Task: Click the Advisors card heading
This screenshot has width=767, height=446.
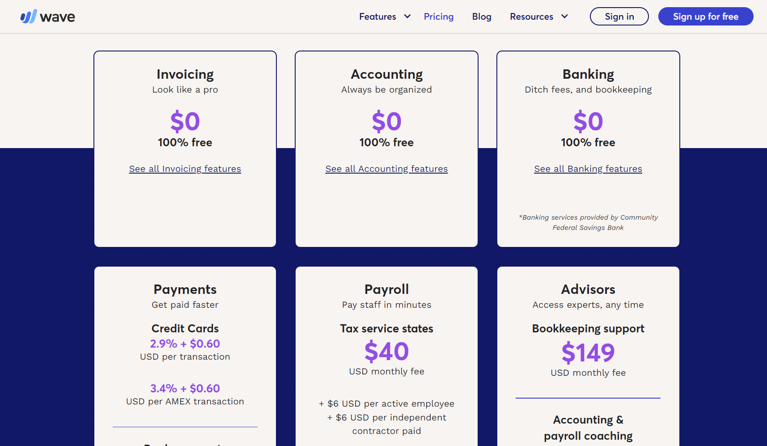Action: 588,289
